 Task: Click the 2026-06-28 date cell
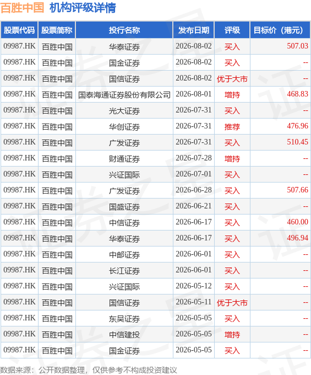194,190
